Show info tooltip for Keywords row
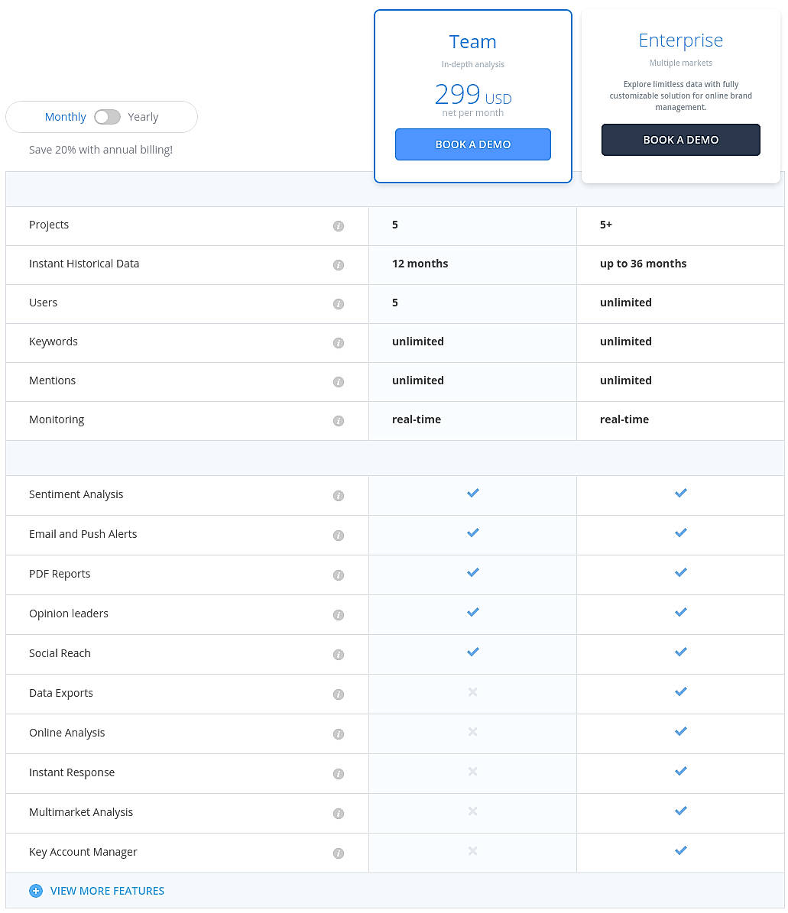This screenshot has width=788, height=913. pyautogui.click(x=339, y=343)
